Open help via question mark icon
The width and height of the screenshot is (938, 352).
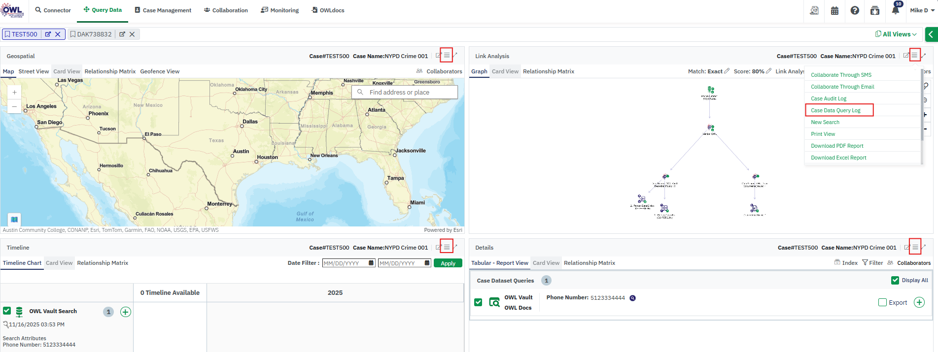855,10
